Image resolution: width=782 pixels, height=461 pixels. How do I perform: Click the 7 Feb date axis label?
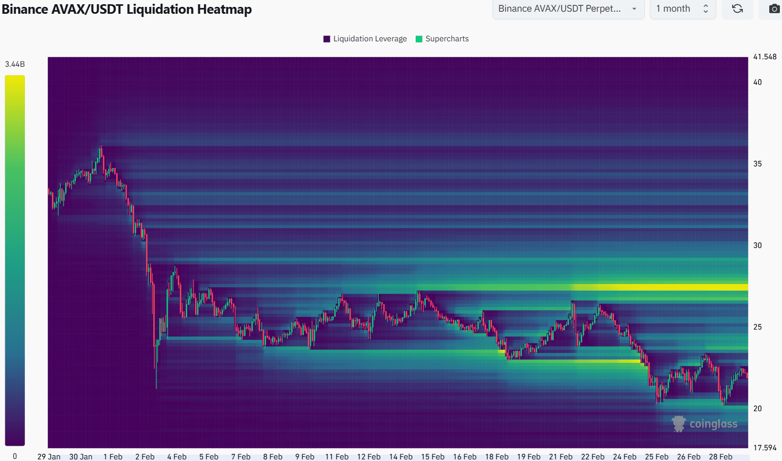(x=241, y=457)
